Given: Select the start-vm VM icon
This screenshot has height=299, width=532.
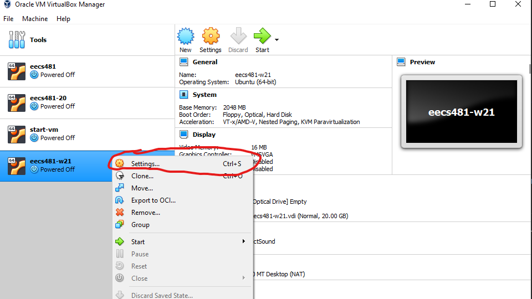Looking at the screenshot, I should [x=17, y=134].
